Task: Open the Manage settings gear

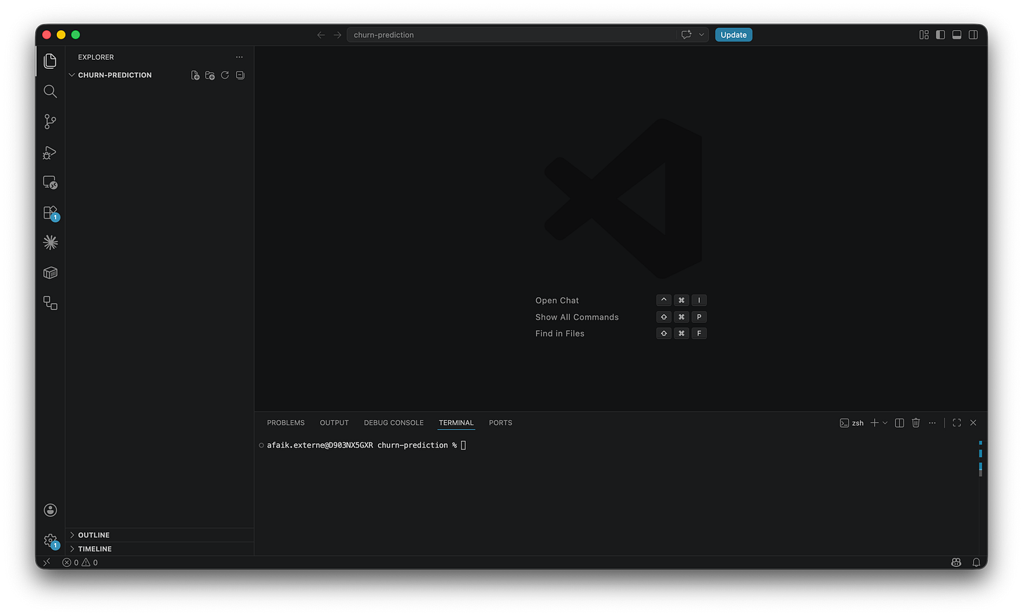Action: point(50,540)
